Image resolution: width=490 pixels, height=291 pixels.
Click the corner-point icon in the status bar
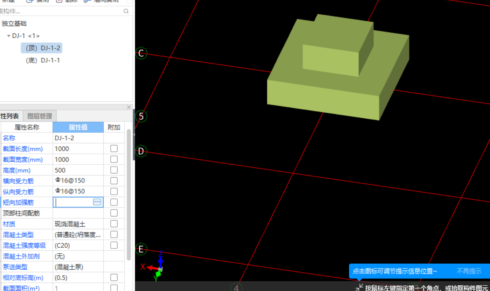point(359,288)
